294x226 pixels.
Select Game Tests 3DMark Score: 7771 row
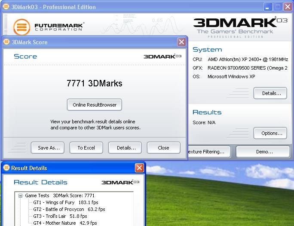(60, 195)
